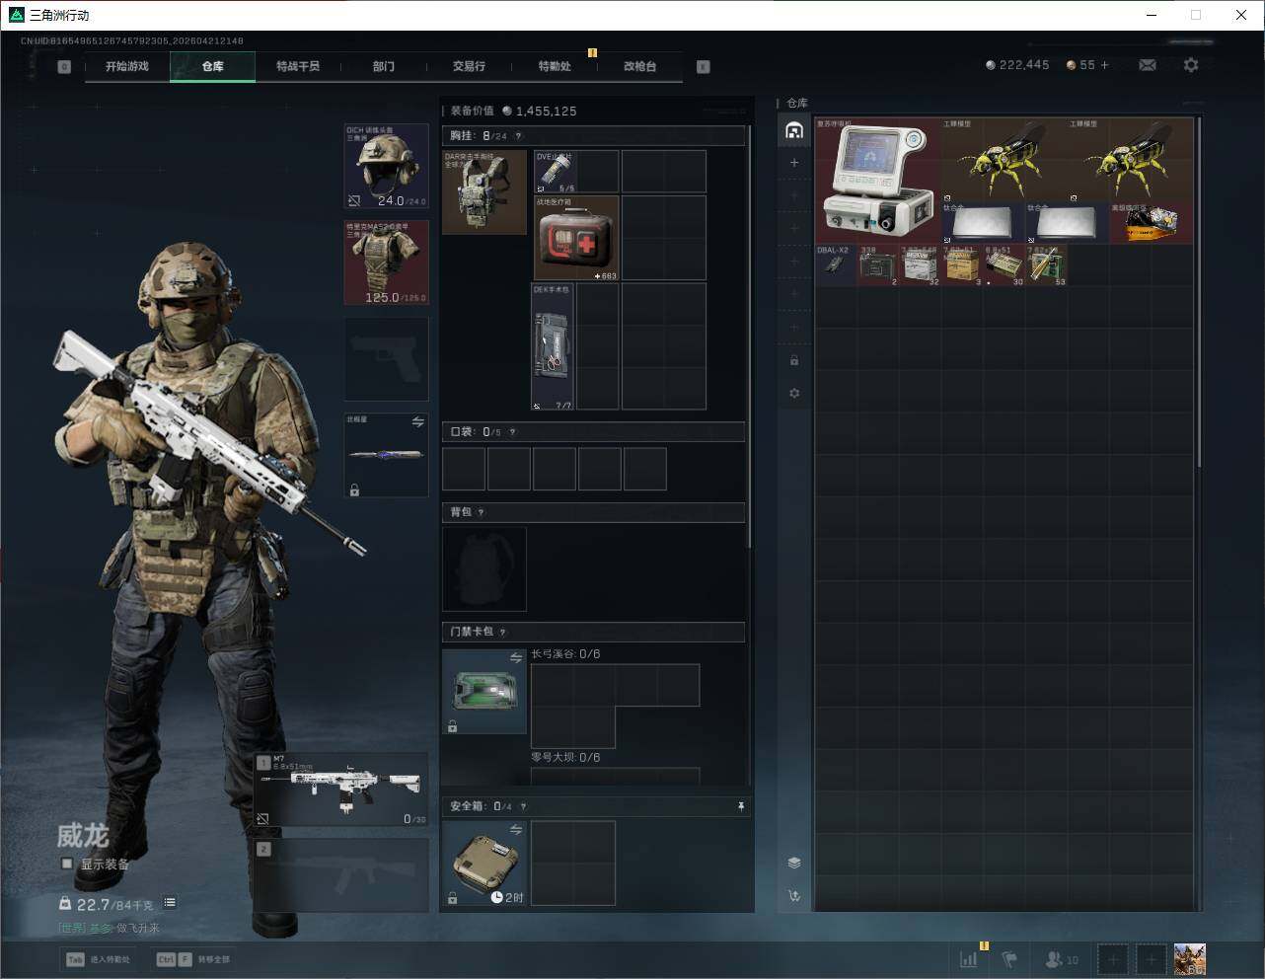
Task: Show help for 背包 backpack section
Action: pos(482,512)
